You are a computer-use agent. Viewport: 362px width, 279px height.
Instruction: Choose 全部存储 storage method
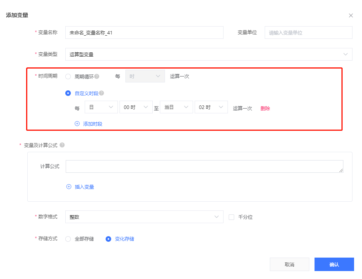tap(68, 239)
